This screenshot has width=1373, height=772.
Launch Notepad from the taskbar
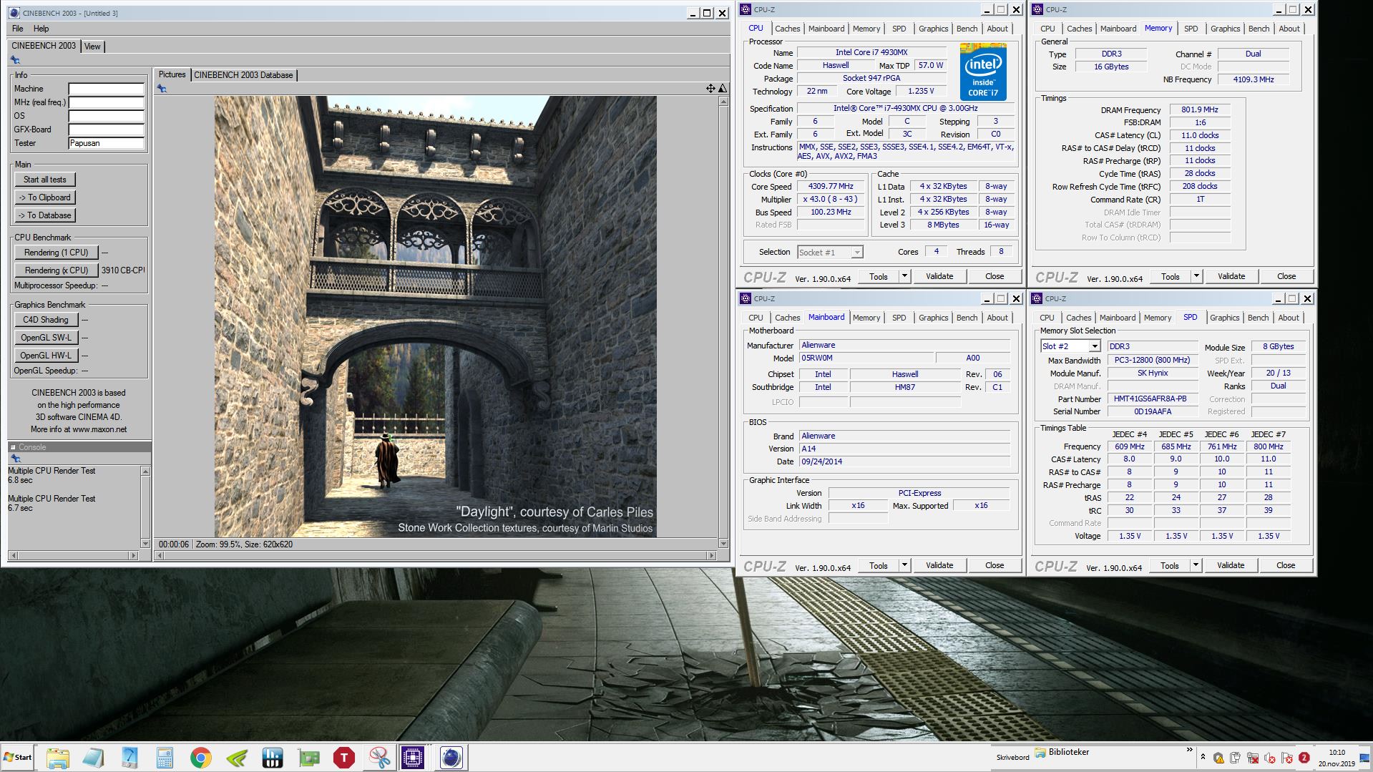click(93, 758)
